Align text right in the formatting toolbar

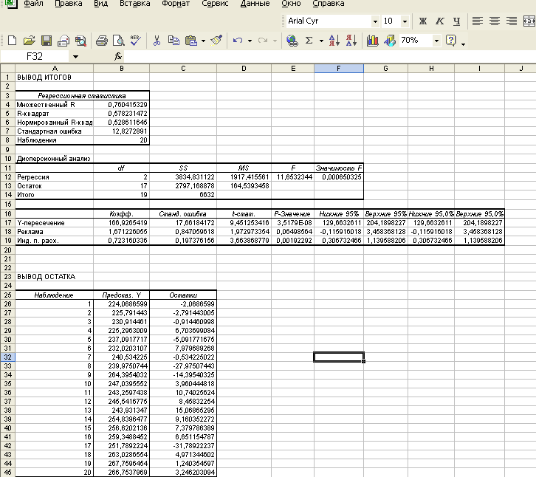point(512,21)
